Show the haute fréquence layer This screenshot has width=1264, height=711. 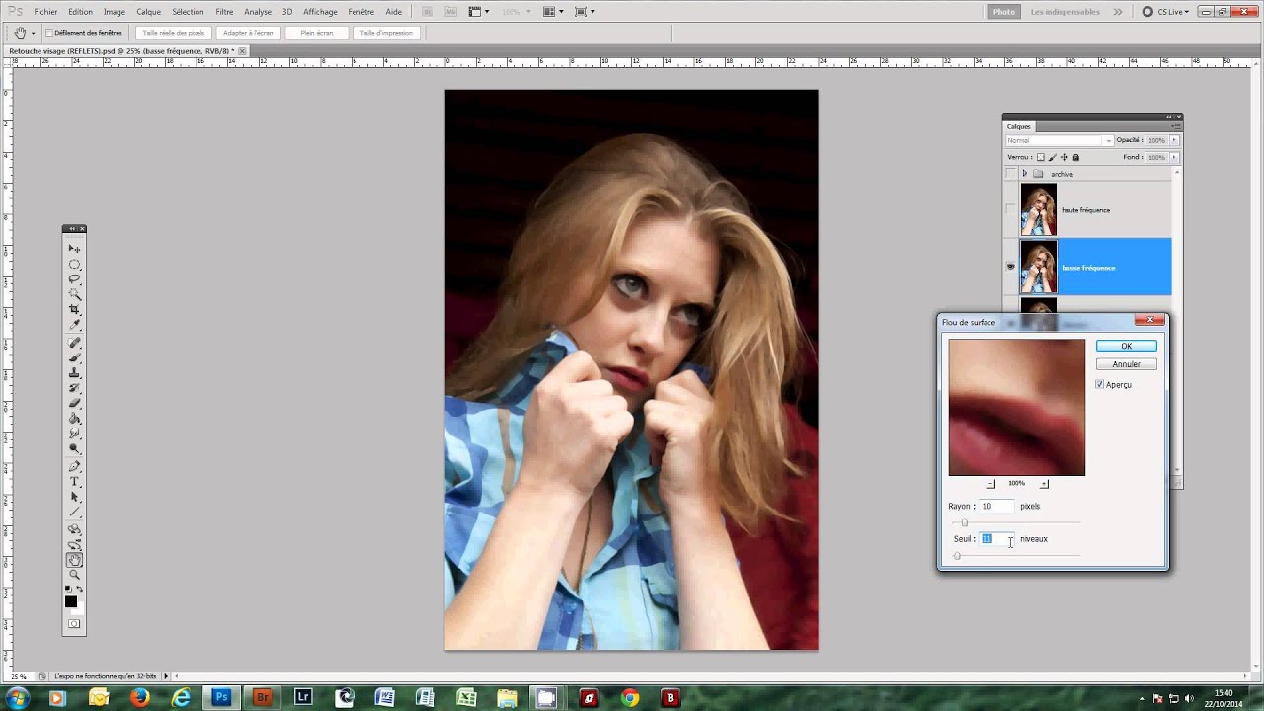click(x=1010, y=209)
